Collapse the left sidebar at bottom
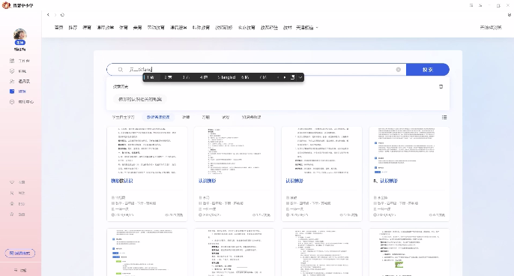Viewport: 514px width, 276px height. 20,270
